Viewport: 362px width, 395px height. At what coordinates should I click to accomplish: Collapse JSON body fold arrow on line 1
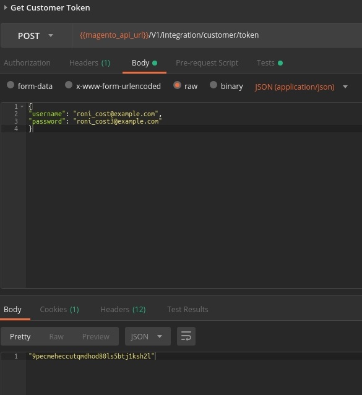(x=22, y=106)
